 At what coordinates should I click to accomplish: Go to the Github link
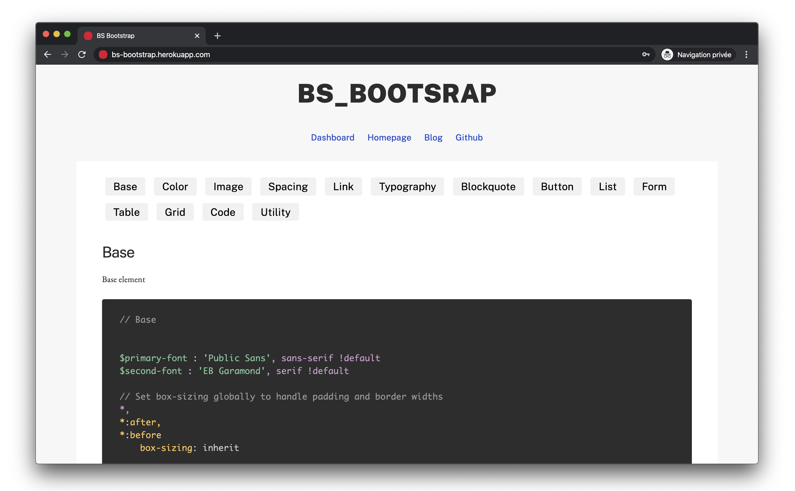469,137
